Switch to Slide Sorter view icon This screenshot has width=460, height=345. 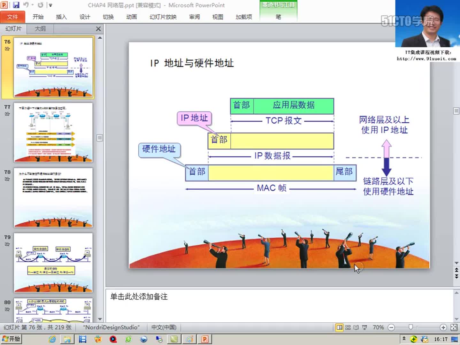tap(348, 327)
